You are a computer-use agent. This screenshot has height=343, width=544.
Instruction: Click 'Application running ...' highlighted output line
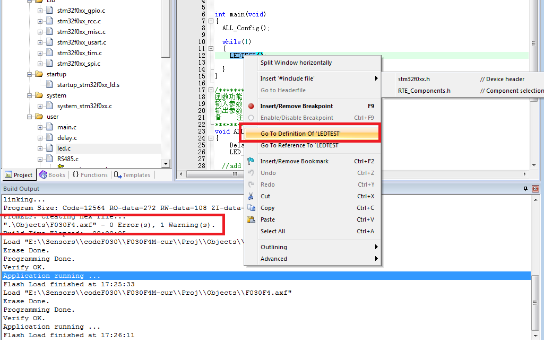(266, 276)
